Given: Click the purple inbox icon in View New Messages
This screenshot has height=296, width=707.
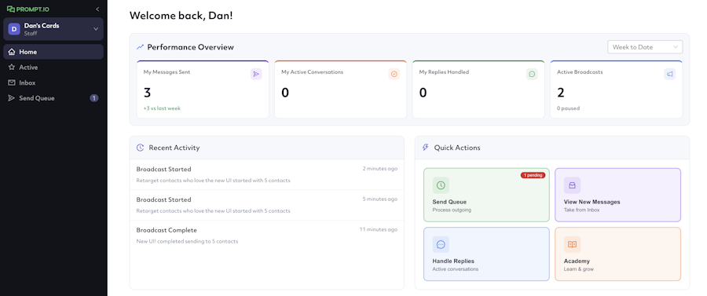Looking at the screenshot, I should (x=572, y=185).
